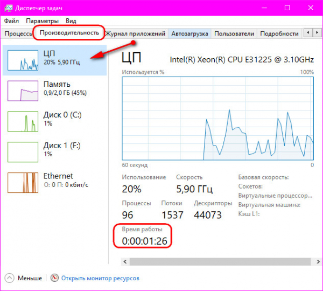Select the Ethernet mini graph thumbnail
Image resolution: width=323 pixels, height=291 pixels.
[x=23, y=183]
